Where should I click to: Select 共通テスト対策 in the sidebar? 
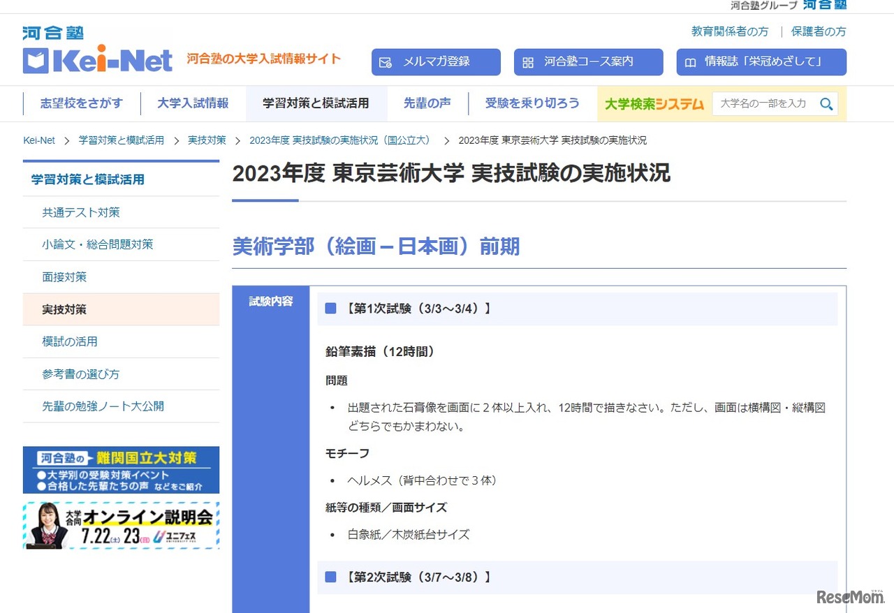(x=81, y=212)
